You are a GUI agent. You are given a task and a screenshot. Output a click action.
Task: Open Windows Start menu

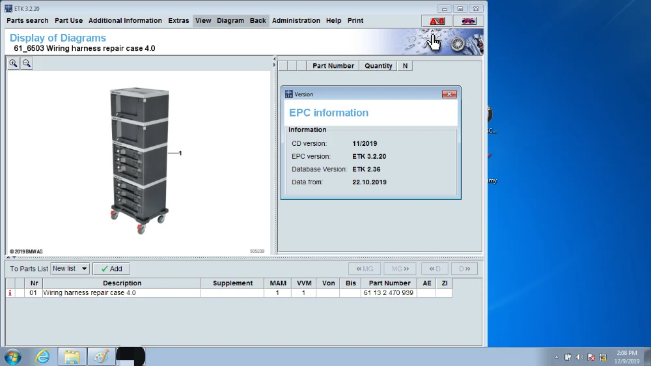[x=13, y=357]
